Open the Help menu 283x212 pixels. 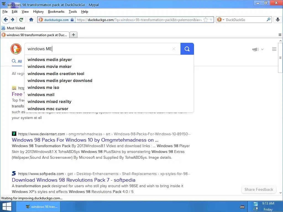click(x=85, y=12)
